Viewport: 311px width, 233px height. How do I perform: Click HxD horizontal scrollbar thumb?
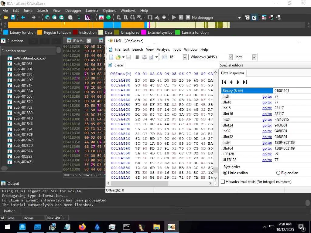(x=140, y=184)
